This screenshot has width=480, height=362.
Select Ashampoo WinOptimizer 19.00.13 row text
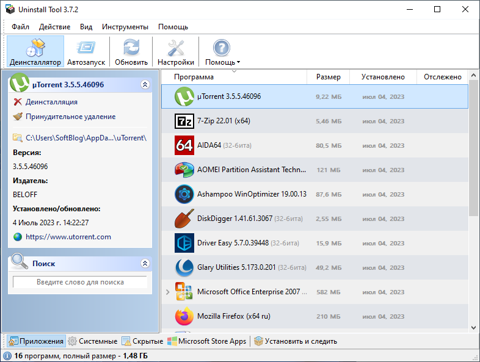(252, 194)
